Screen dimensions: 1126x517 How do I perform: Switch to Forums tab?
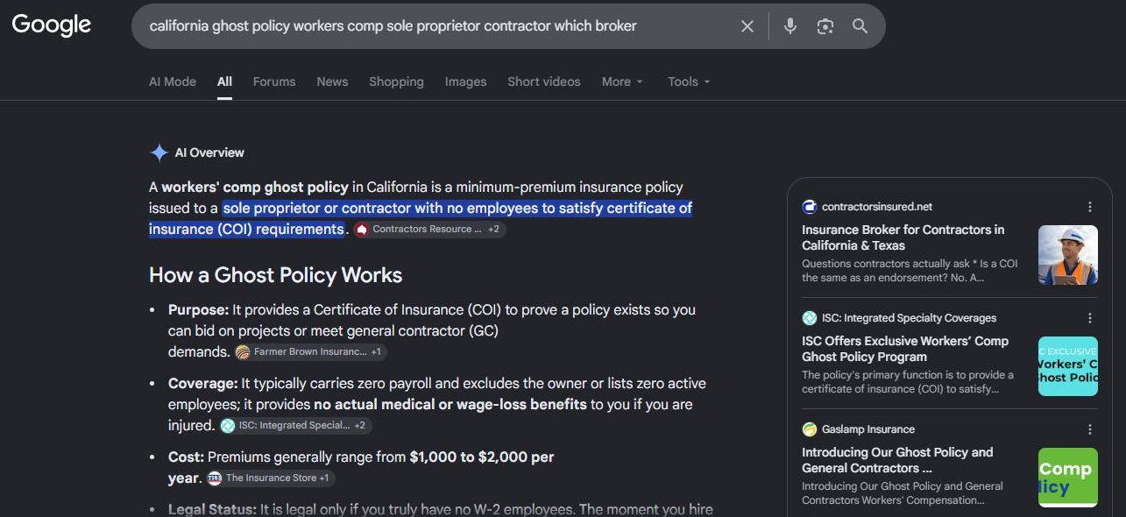[x=274, y=81]
